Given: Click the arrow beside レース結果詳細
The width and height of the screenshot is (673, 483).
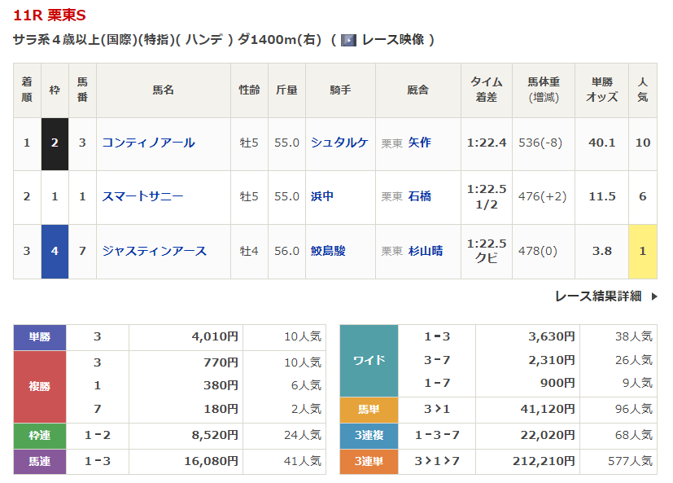Looking at the screenshot, I should tap(654, 296).
